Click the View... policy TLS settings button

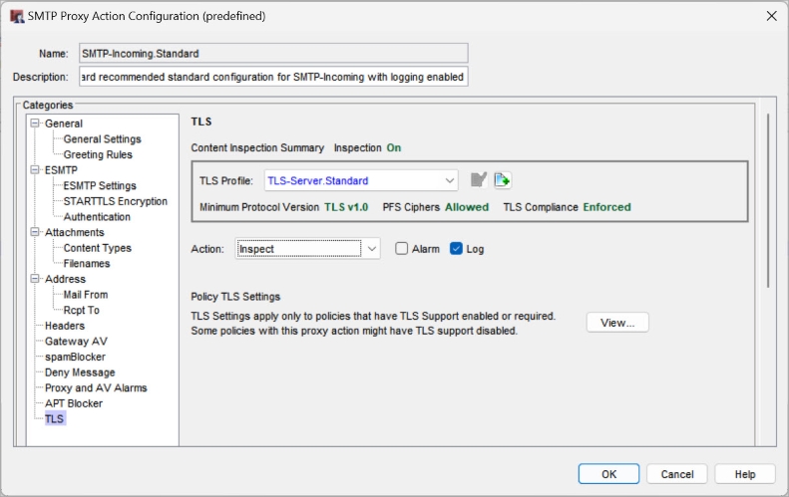pos(617,323)
